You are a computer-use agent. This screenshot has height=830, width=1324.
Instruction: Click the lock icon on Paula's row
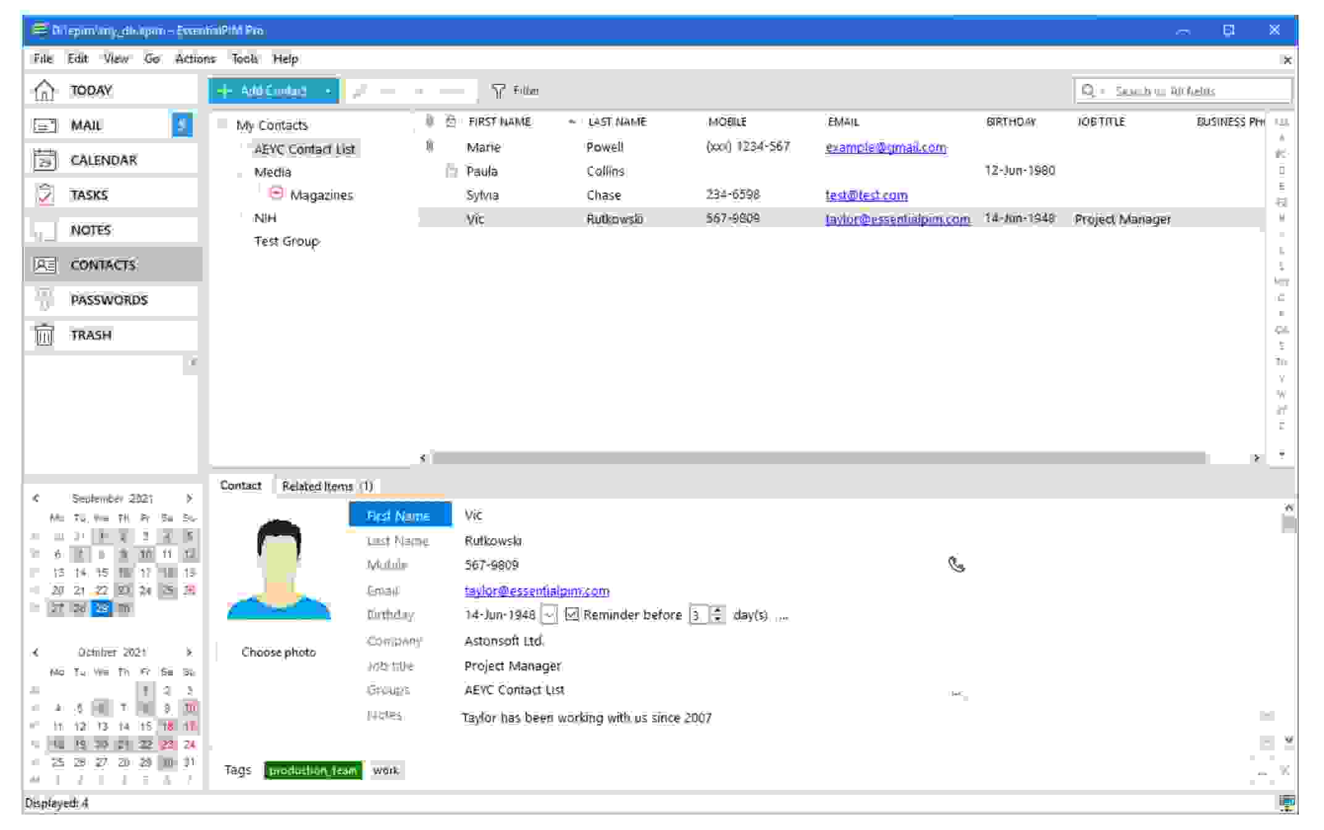coord(451,171)
